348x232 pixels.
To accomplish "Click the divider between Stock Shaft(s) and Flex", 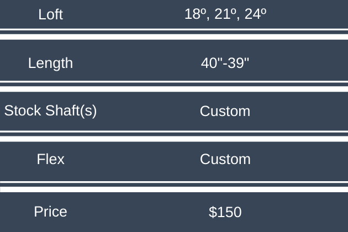I will pos(174,135).
